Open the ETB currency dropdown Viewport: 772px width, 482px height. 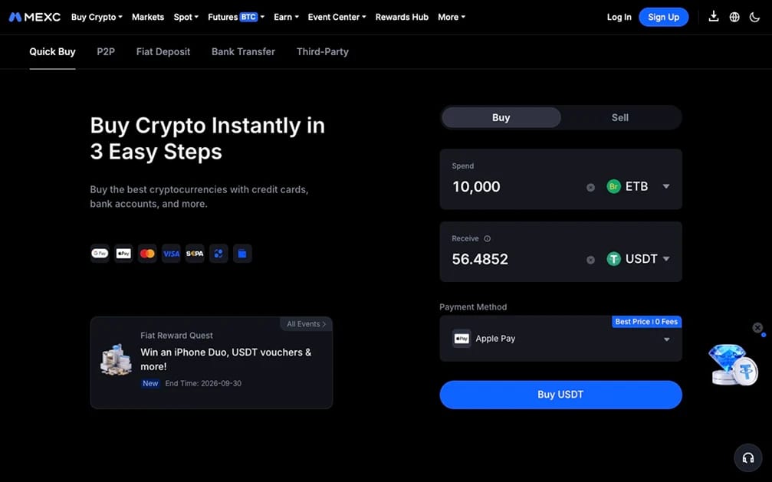[x=638, y=187]
